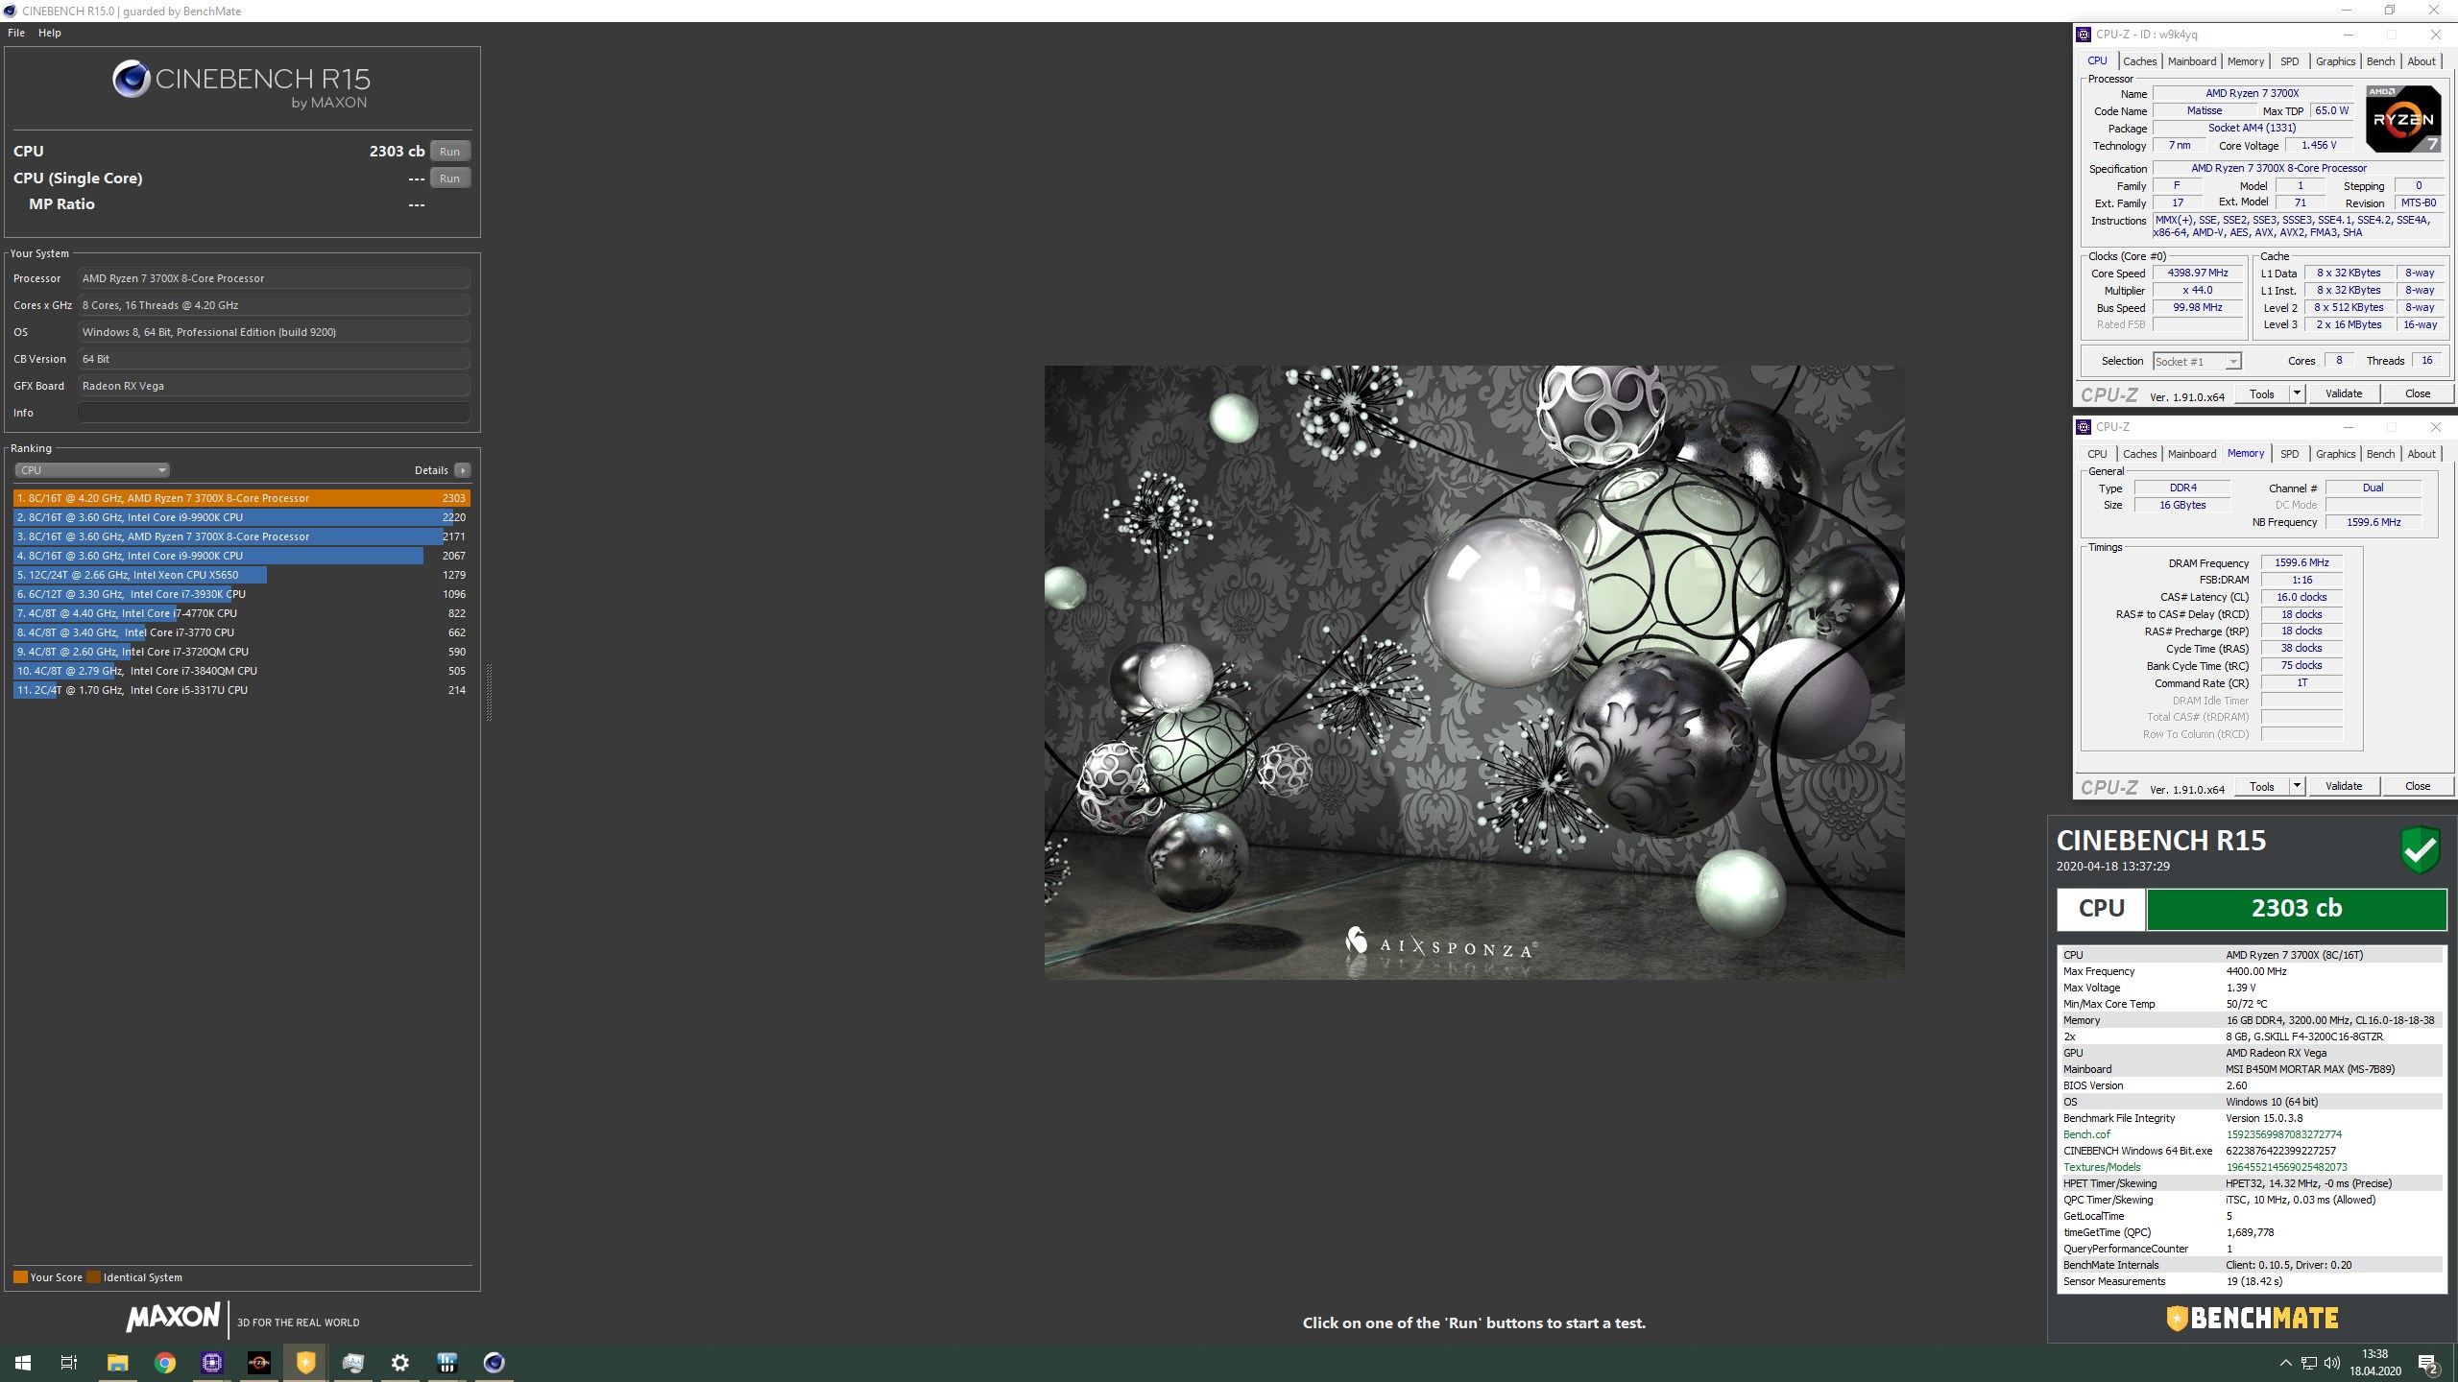
Task: Select ranking row Intel Core i7-3930K
Action: click(242, 594)
